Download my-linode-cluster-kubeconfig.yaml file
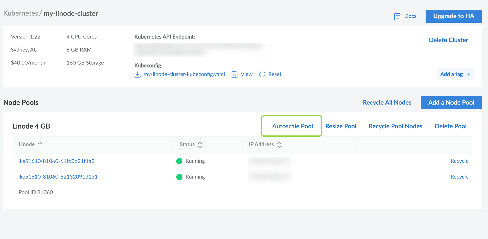The width and height of the screenshot is (488, 239). point(184,74)
